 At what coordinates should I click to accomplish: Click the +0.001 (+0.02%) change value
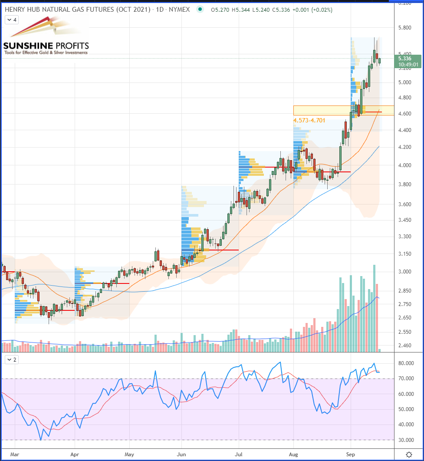click(x=312, y=10)
